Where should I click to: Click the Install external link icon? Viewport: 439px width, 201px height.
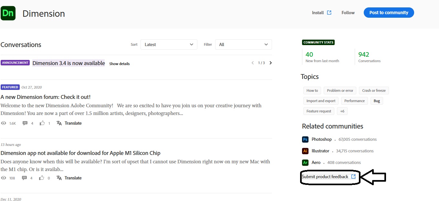[x=329, y=13]
